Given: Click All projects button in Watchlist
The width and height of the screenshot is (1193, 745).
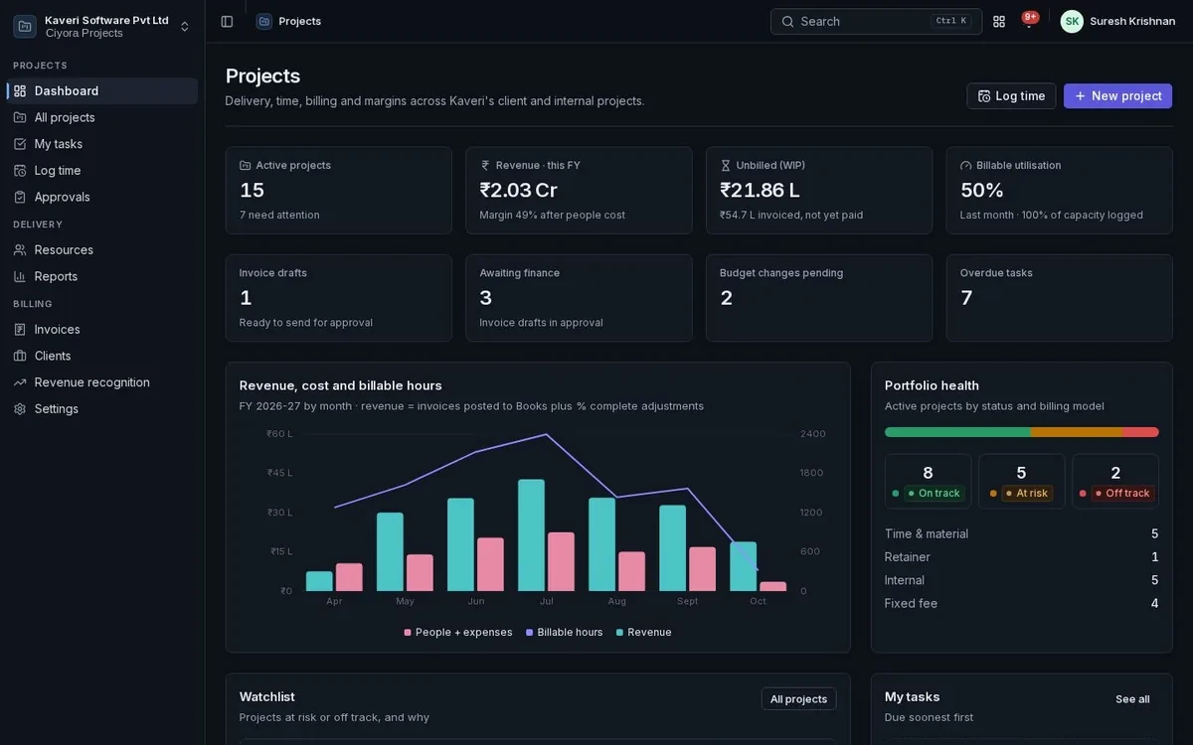Looking at the screenshot, I should pos(798,699).
